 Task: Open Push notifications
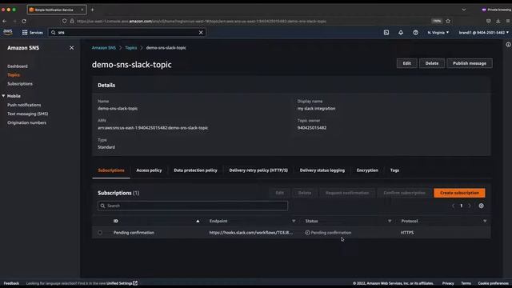click(24, 105)
